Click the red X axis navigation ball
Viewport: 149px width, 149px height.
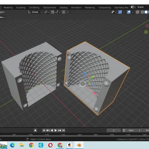pos(147,26)
